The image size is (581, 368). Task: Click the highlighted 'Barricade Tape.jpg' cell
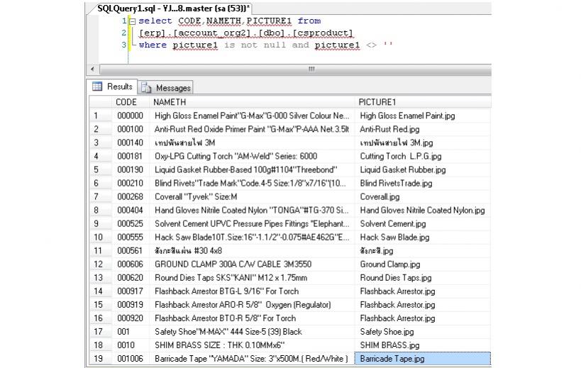[x=423, y=359]
